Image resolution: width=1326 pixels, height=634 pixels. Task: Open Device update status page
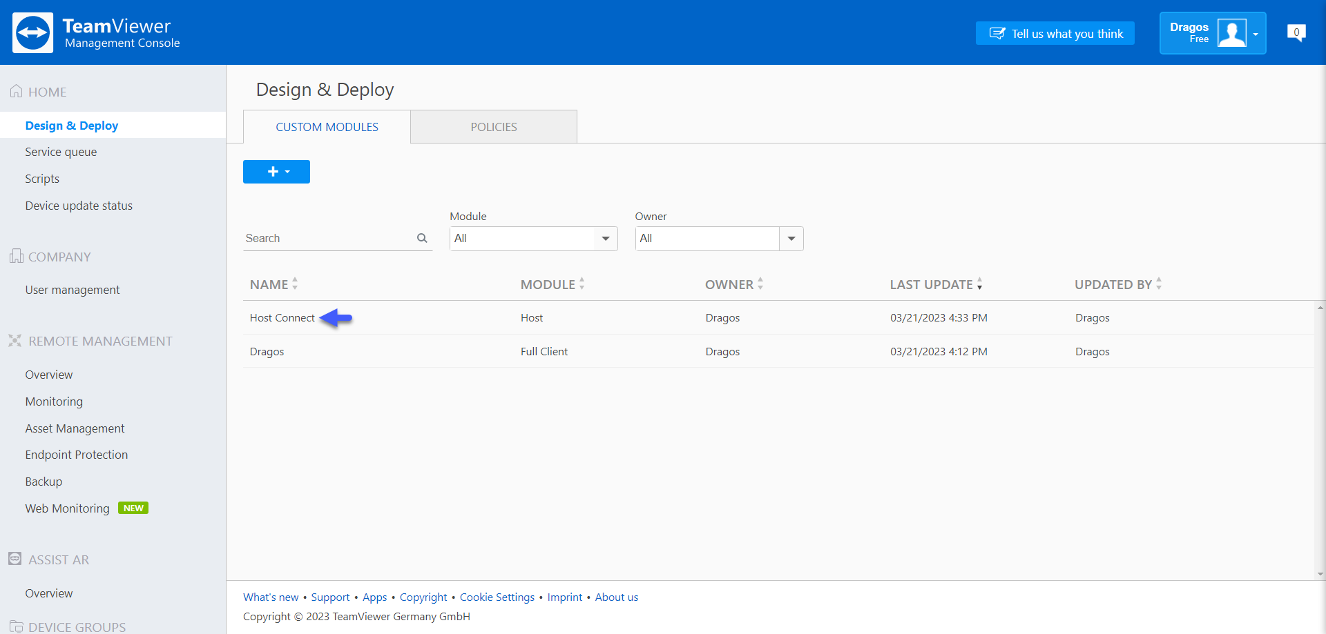[x=79, y=206]
